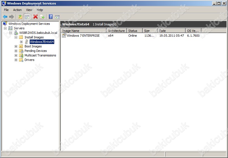Minimize the Windows Deployment Services window
The width and height of the screenshot is (228, 158).
214,3
